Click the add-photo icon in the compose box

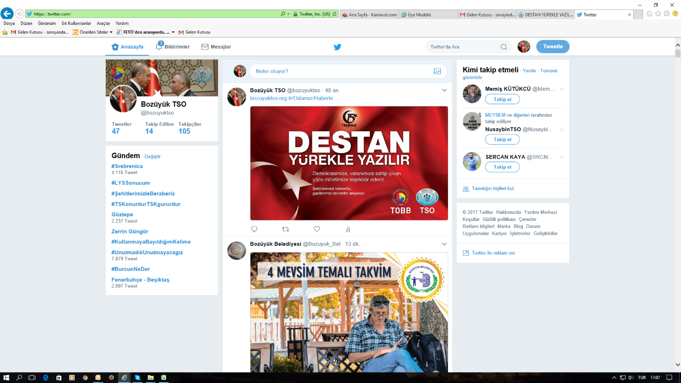point(437,71)
